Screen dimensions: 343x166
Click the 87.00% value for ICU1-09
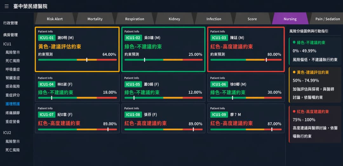tap(274, 124)
